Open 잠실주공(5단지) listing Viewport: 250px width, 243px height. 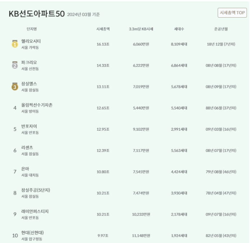click(x=36, y=190)
